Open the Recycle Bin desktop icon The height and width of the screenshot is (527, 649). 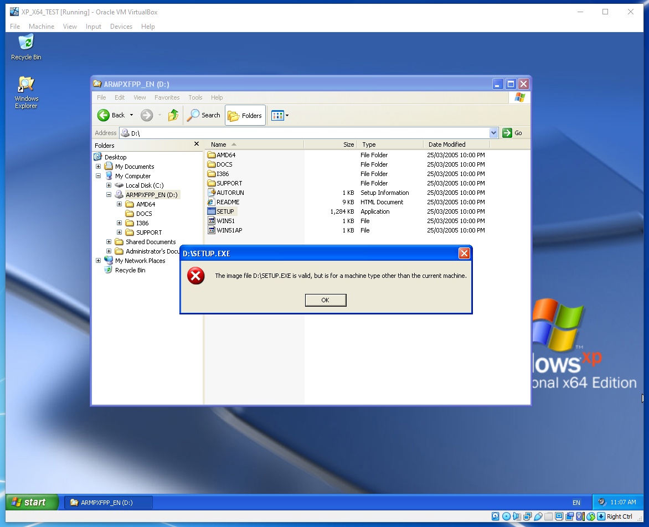[x=26, y=48]
